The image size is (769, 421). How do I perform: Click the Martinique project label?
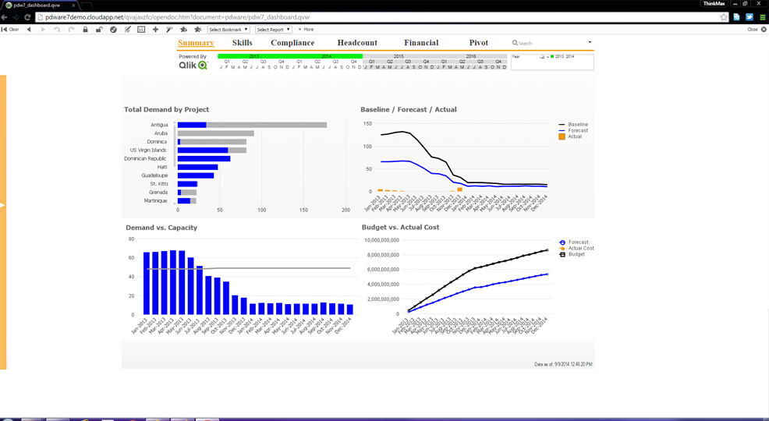(155, 201)
